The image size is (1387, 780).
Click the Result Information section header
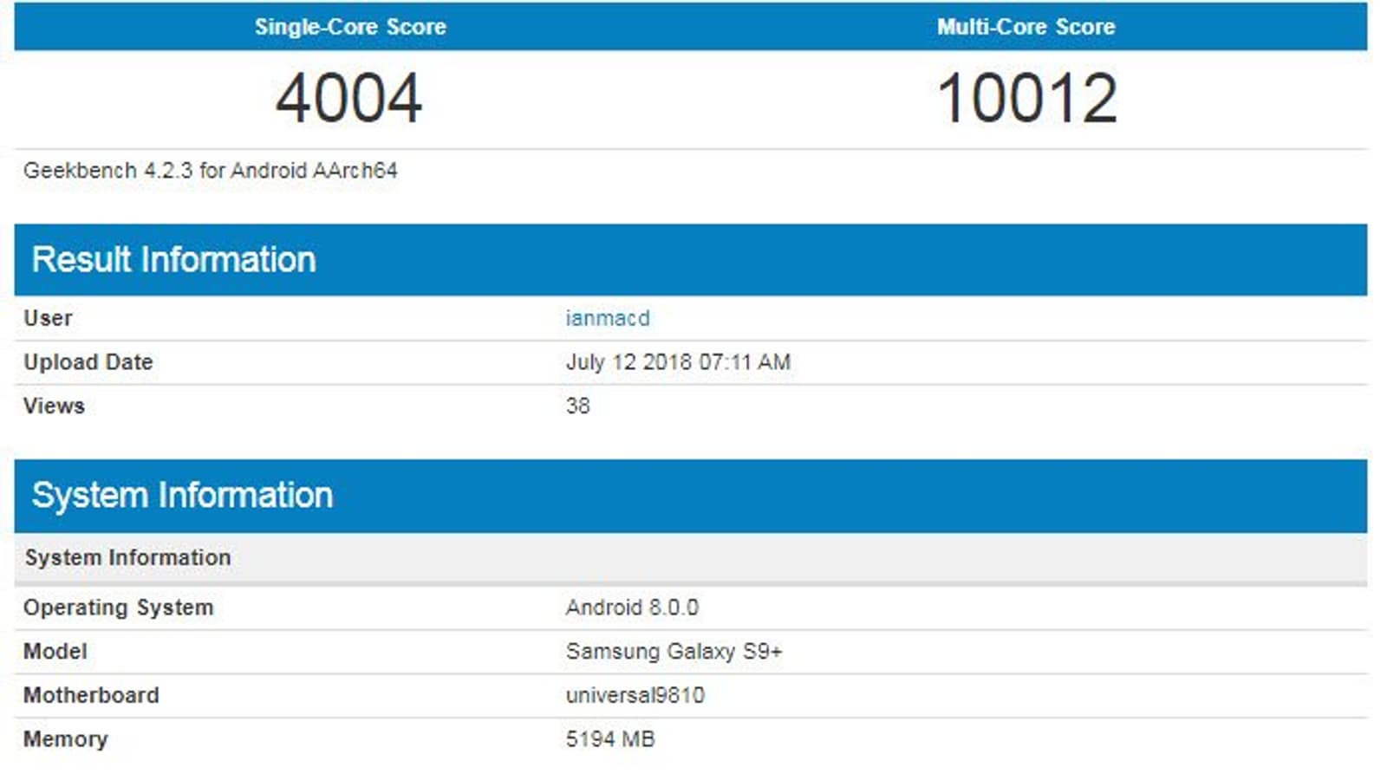click(x=173, y=260)
